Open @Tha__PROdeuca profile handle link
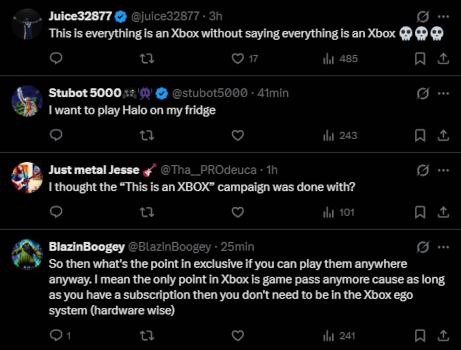 [x=209, y=170]
